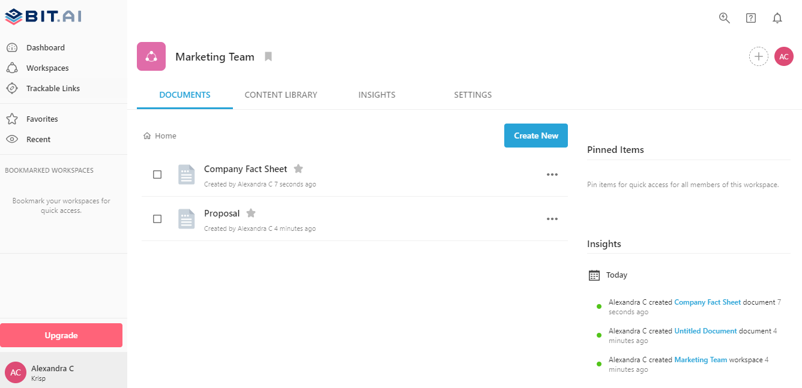This screenshot has height=388, width=802.
Task: Check the Company Fact Sheet checkbox
Action: [157, 175]
